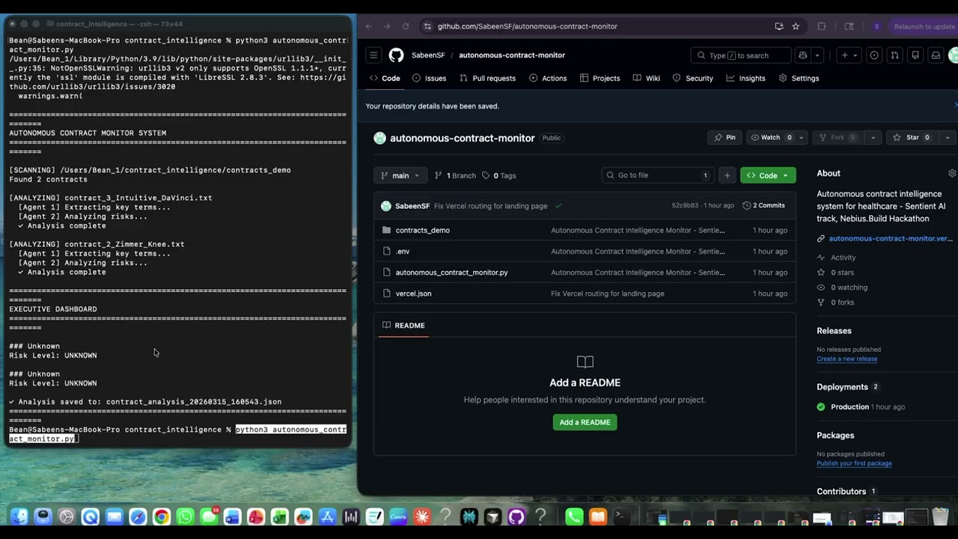
Task: View the 0 Tags link
Action: pyautogui.click(x=499, y=175)
